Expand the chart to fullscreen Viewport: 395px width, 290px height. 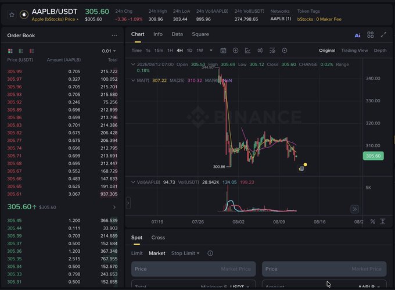click(x=383, y=35)
